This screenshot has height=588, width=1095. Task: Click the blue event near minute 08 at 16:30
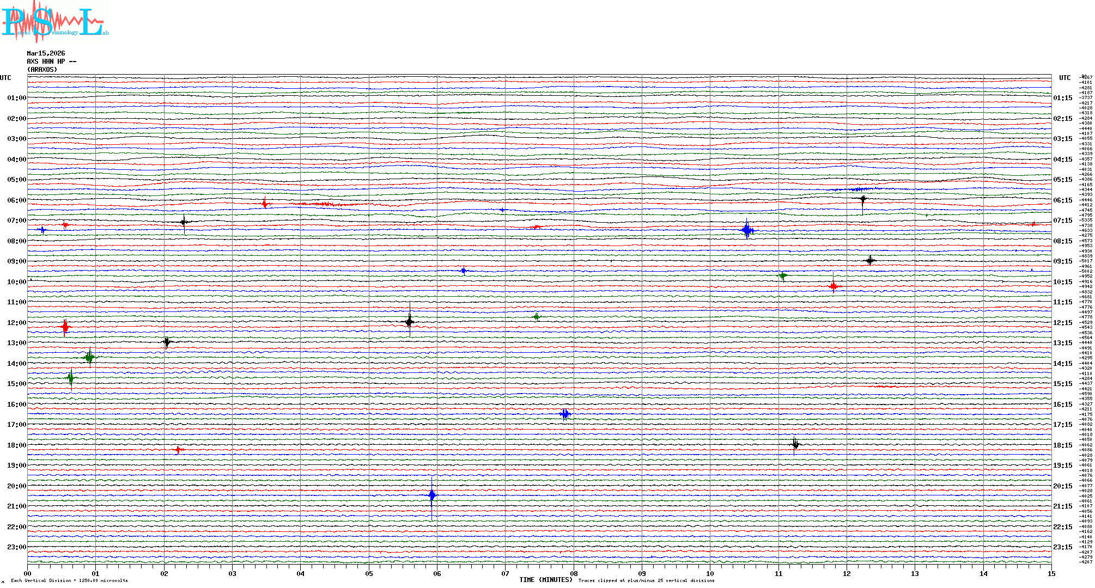pyautogui.click(x=565, y=414)
